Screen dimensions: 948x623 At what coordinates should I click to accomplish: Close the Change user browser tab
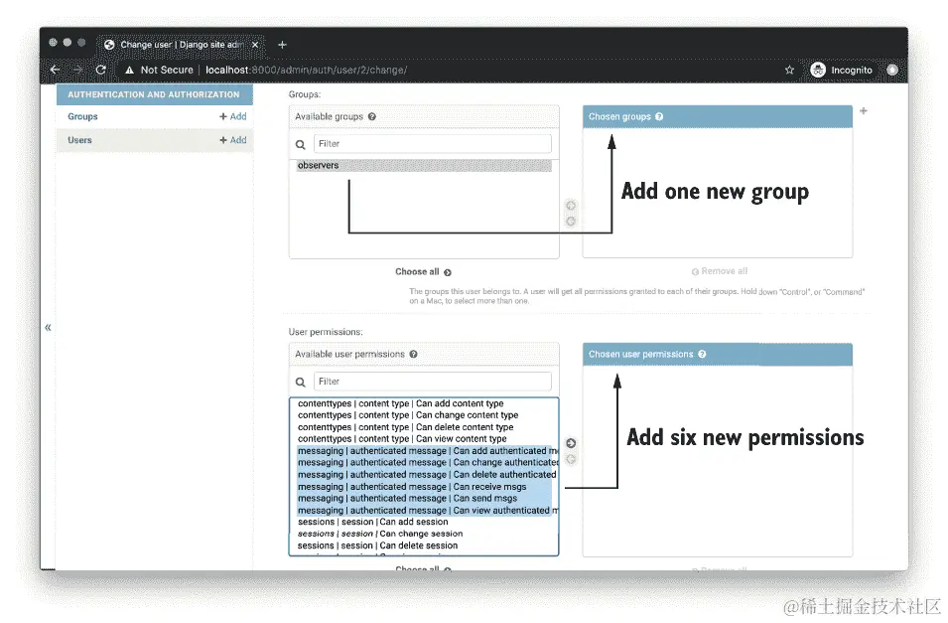pos(255,44)
